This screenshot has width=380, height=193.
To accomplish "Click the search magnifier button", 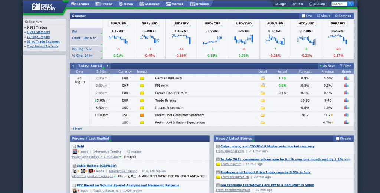I will tap(350, 4).
